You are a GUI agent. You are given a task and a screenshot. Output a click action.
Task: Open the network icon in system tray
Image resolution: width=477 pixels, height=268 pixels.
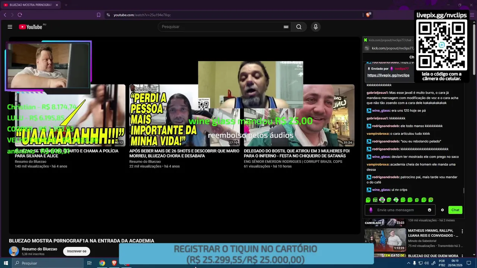[420, 263]
